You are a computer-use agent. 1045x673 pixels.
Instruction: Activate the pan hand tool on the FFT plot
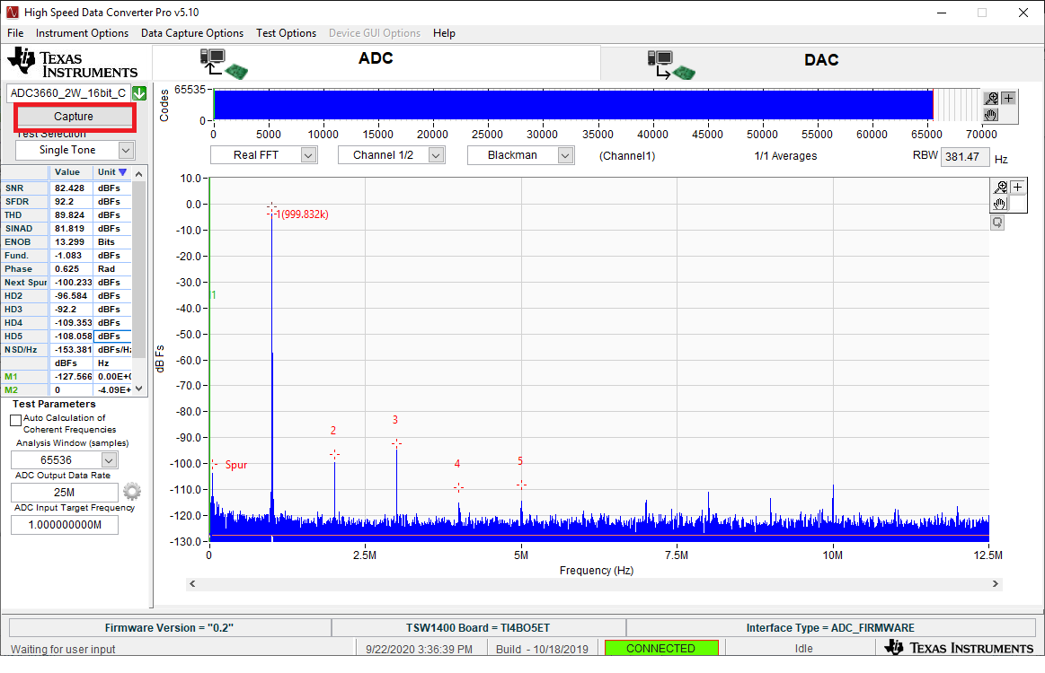(x=999, y=204)
